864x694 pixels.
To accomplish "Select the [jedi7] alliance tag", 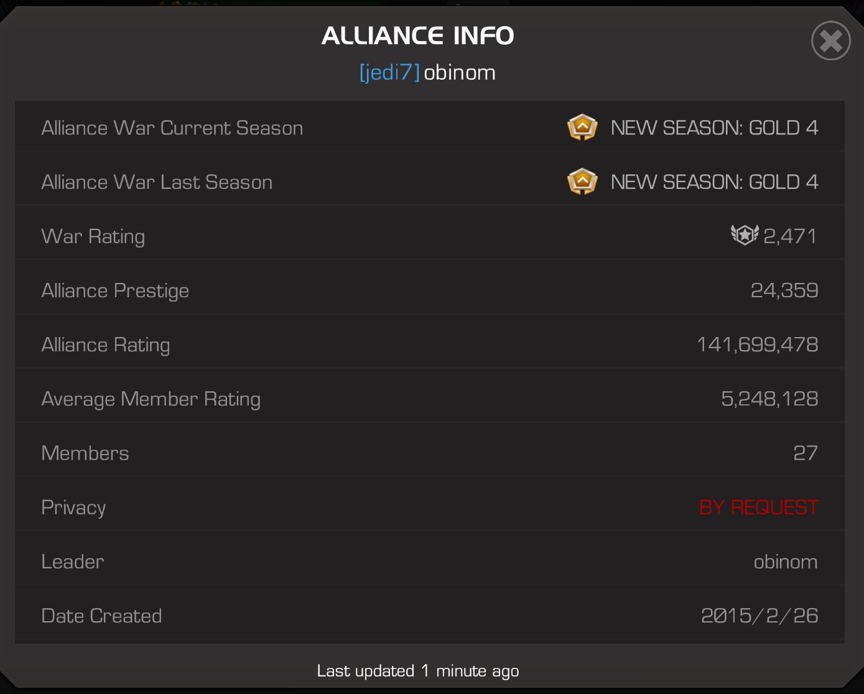I will coord(389,73).
